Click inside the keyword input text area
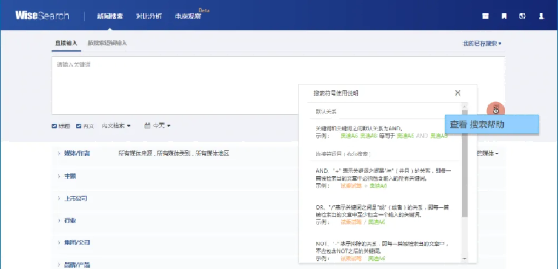 click(174, 84)
